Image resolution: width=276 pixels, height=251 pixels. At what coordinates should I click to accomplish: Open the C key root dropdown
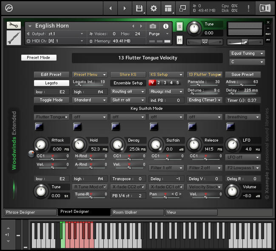click(247, 62)
